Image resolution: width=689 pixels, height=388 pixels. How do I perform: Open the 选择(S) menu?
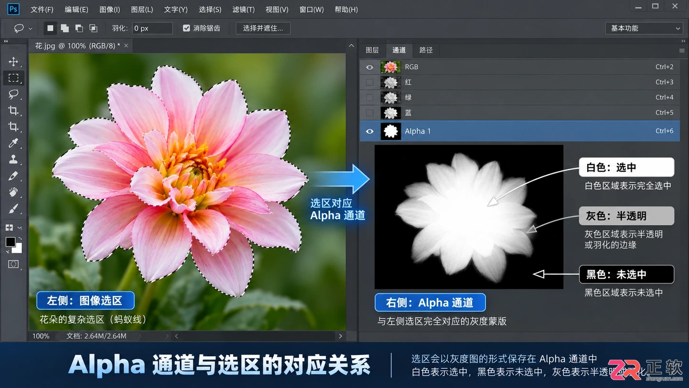[x=210, y=10]
